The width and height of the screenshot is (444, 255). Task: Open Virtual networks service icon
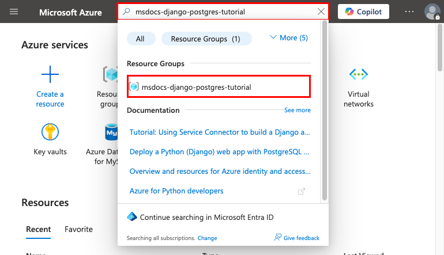tap(359, 74)
